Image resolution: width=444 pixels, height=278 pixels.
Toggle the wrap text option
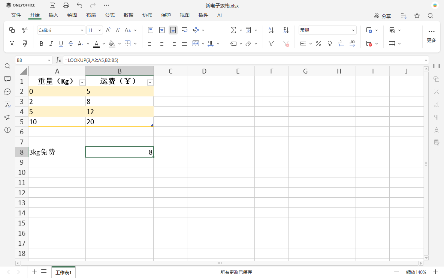click(184, 30)
